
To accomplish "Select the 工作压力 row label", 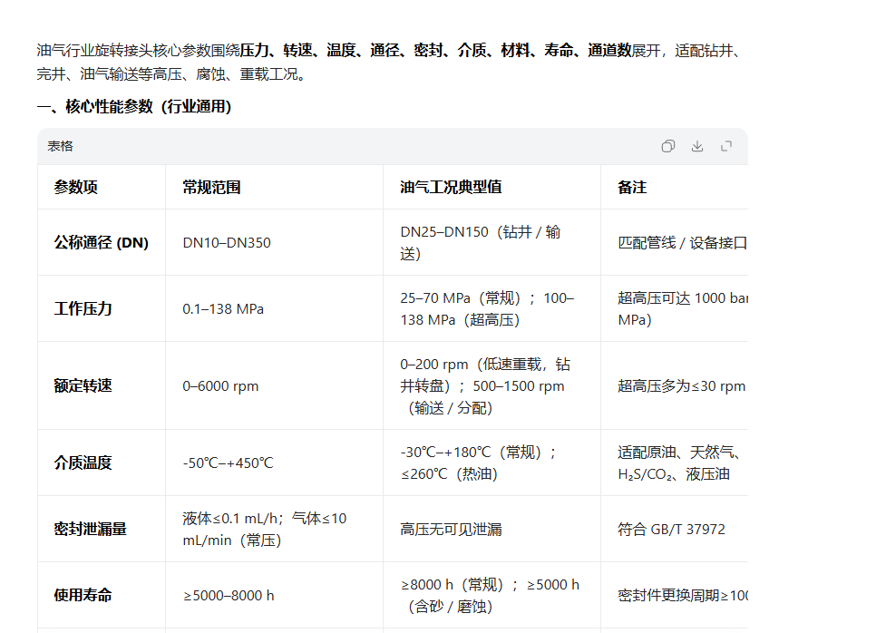I will [x=83, y=309].
